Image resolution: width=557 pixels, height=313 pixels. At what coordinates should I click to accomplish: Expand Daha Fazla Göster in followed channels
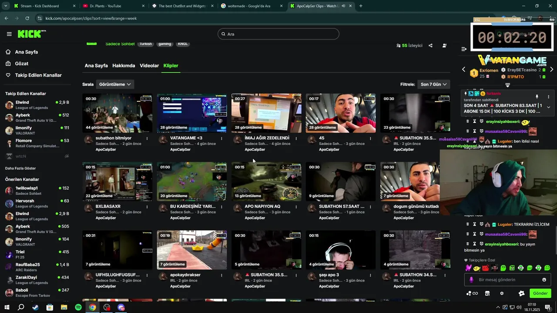[x=20, y=168]
